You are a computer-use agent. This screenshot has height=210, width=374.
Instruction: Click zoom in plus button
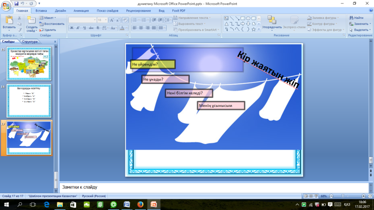(363, 196)
